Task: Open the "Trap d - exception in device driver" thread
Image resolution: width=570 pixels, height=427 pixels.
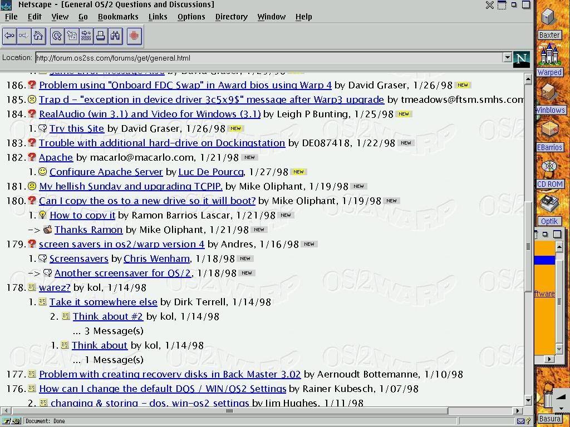Action: 212,100
